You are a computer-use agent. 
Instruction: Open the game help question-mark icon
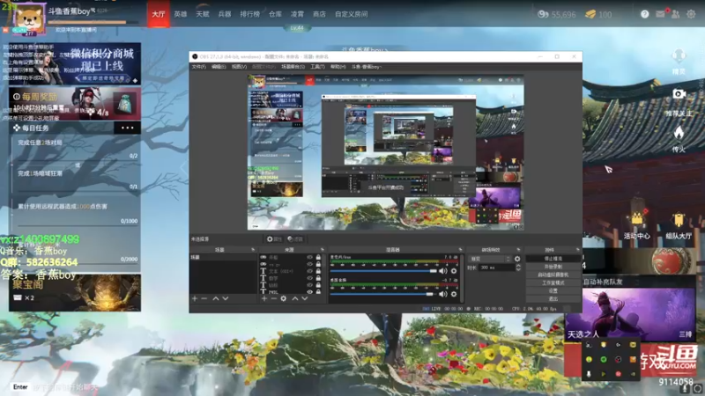point(644,14)
